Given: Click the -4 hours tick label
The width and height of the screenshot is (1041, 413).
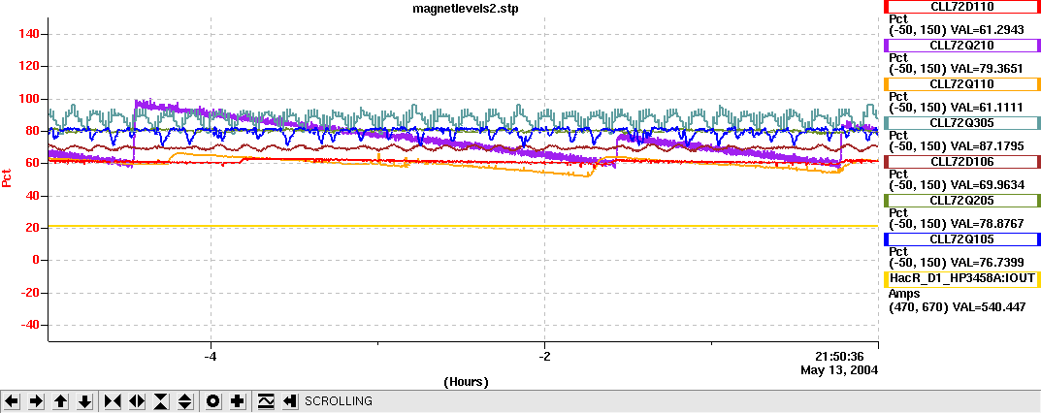Looking at the screenshot, I should coord(211,356).
